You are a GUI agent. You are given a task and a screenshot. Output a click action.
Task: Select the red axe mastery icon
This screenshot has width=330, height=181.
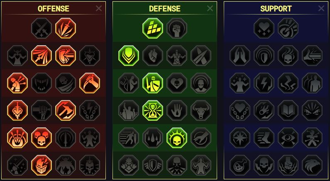point(66,110)
